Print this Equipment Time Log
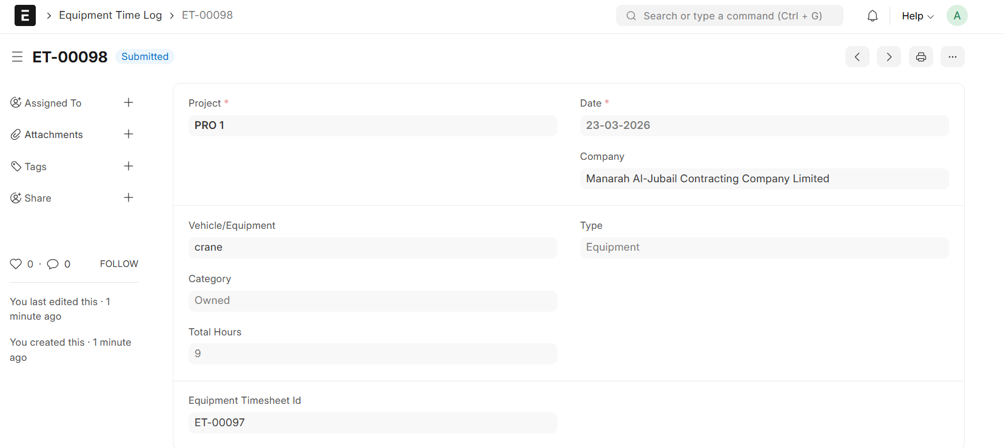 click(x=921, y=57)
